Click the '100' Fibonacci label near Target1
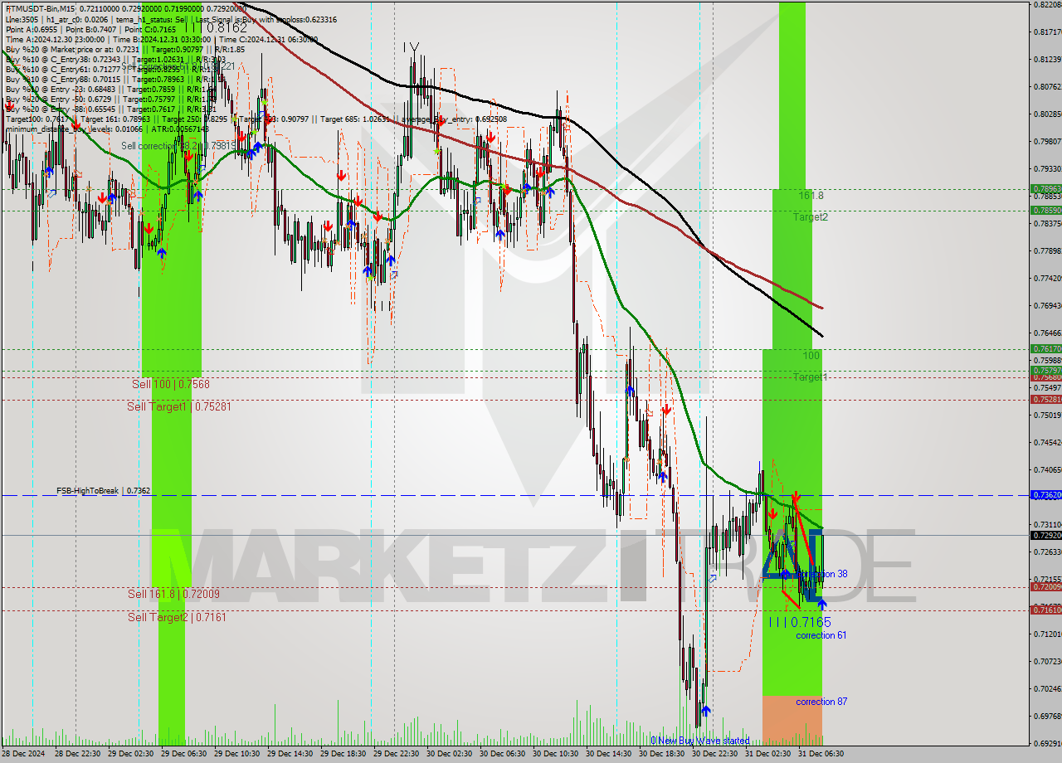 pos(811,356)
